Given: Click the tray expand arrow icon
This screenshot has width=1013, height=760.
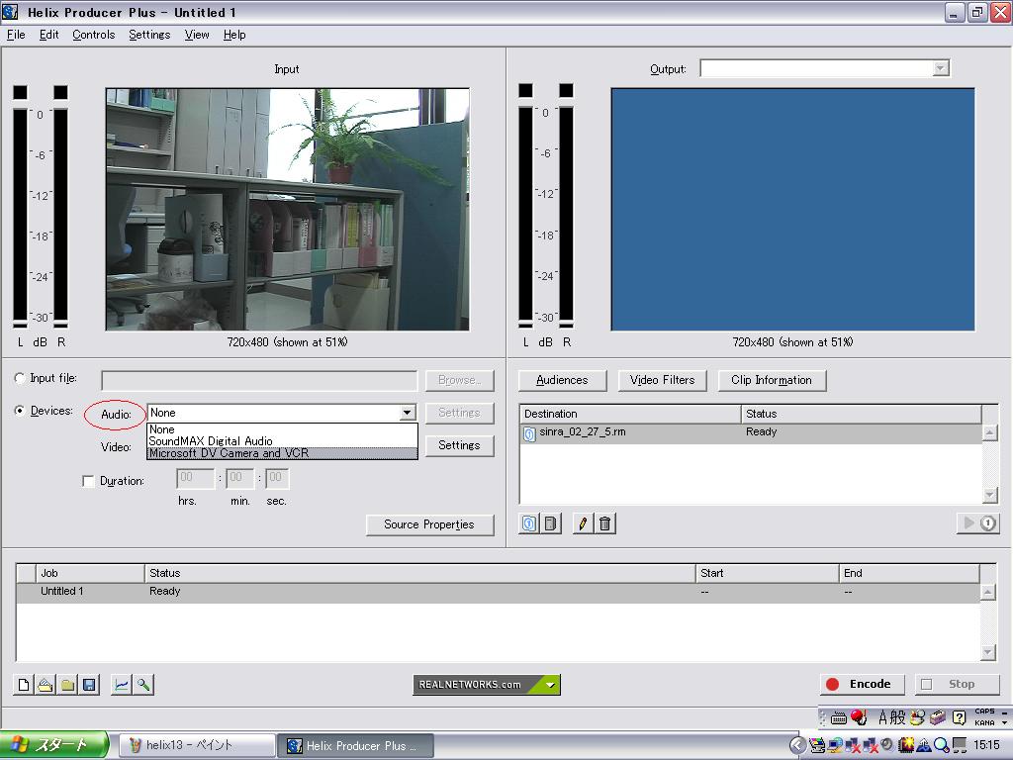Looking at the screenshot, I should (797, 745).
